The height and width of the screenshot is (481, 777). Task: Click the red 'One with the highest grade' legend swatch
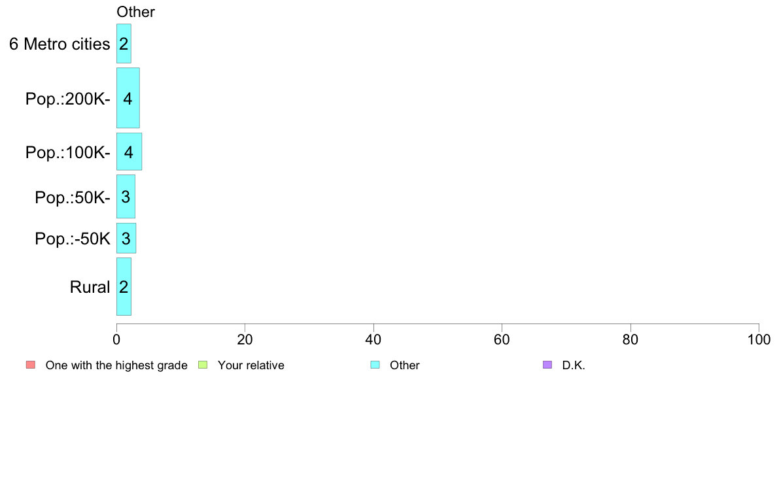pyautogui.click(x=31, y=365)
